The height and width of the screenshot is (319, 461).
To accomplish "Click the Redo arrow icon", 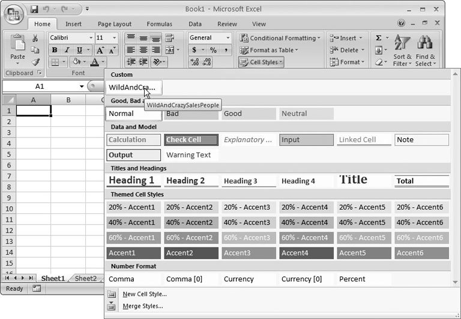I will point(64,9).
